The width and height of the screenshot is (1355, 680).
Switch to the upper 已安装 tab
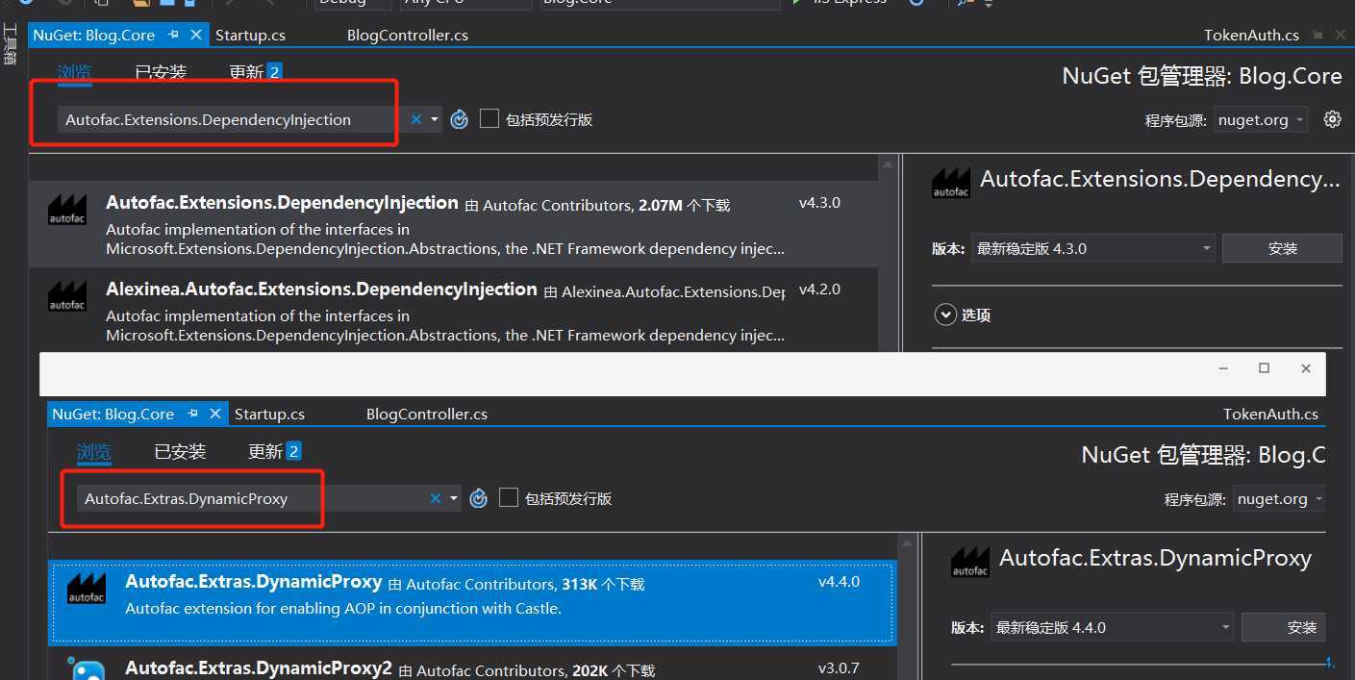tap(161, 72)
